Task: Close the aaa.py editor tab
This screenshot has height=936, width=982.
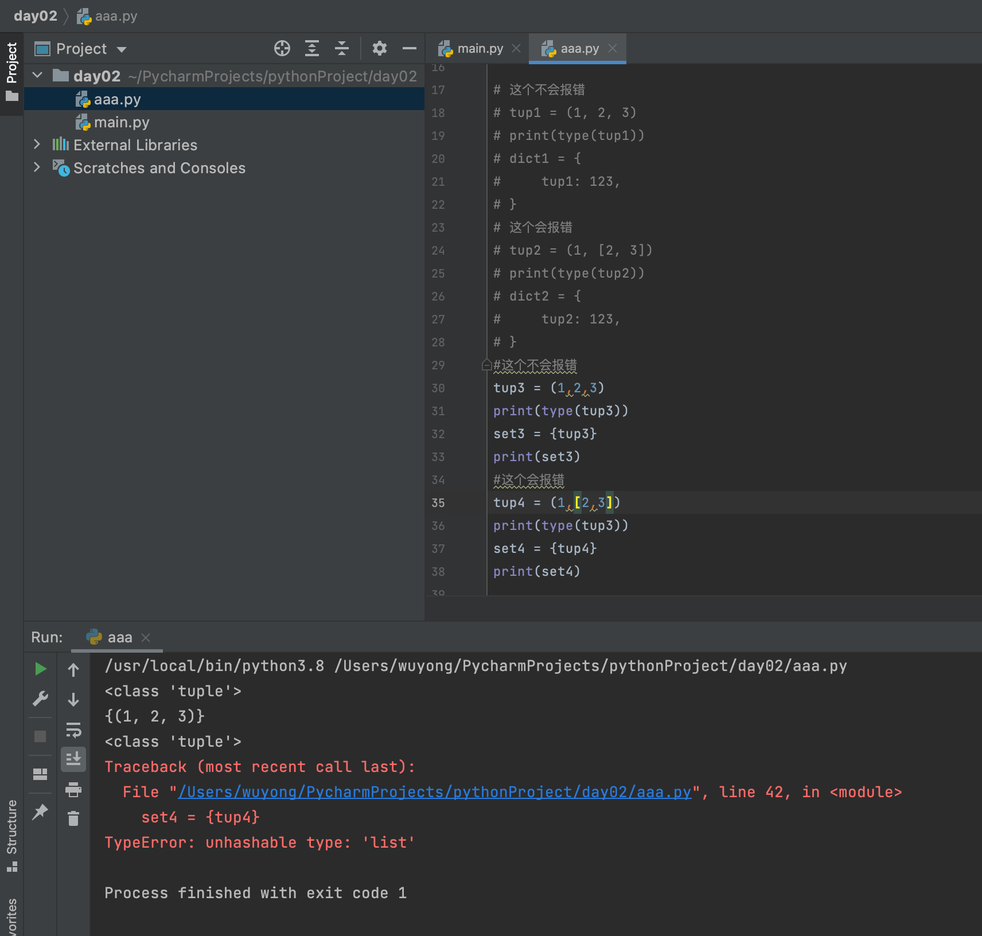Action: (613, 48)
